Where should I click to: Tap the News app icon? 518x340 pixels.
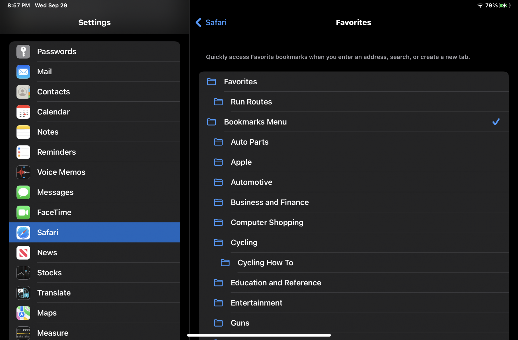23,253
